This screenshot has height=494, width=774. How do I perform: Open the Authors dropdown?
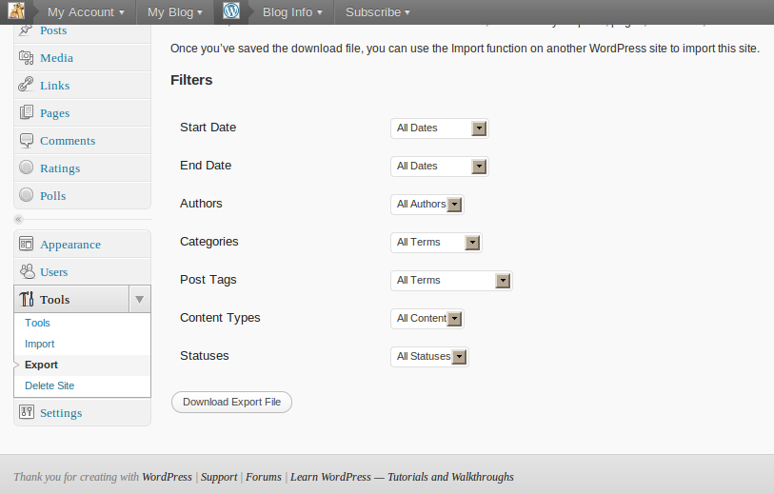[x=427, y=205]
